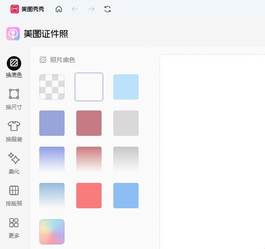Click the 照片底色 section label

pyautogui.click(x=63, y=60)
